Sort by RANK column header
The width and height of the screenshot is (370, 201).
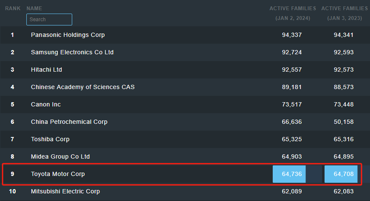(x=13, y=8)
